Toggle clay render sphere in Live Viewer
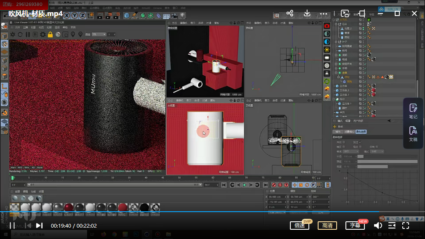 tap(58, 35)
